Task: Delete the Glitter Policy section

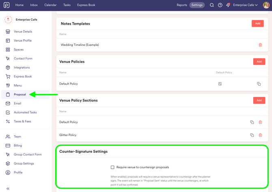Action: pyautogui.click(x=260, y=135)
